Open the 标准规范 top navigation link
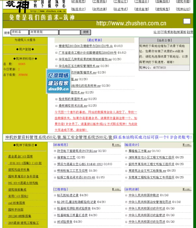Viewport: 196px width, 228px height. click(78, 1)
